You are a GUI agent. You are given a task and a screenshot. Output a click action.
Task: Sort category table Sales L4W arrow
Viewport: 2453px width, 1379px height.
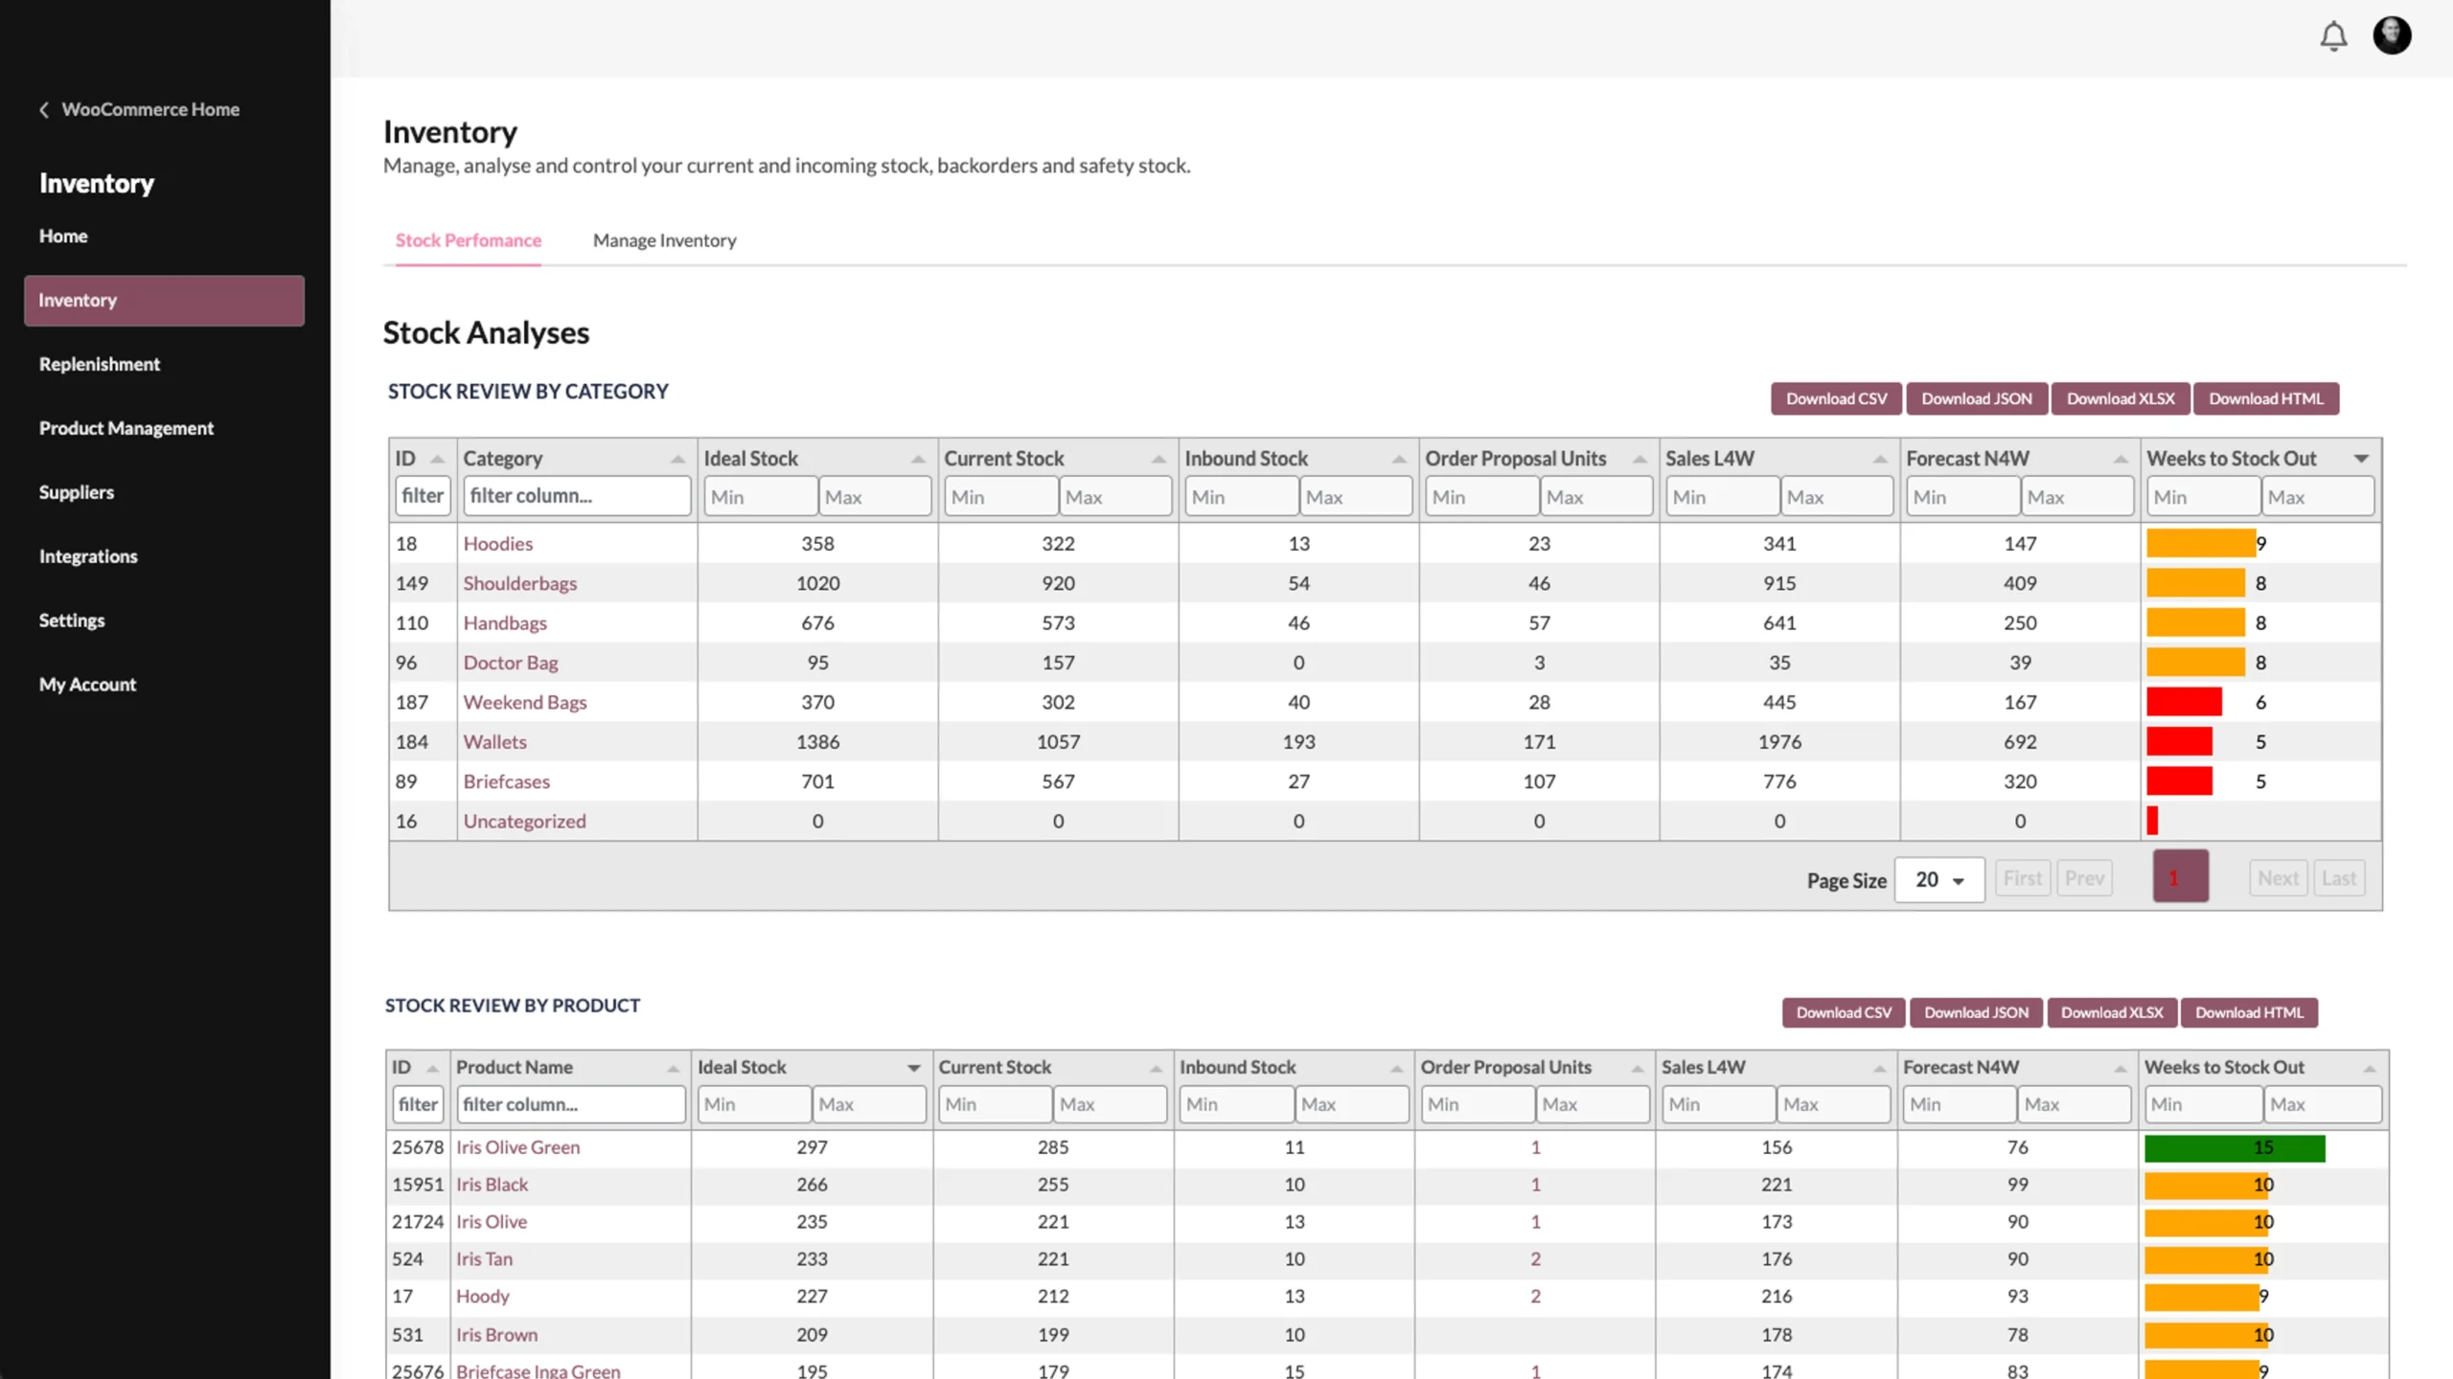[x=1881, y=459]
